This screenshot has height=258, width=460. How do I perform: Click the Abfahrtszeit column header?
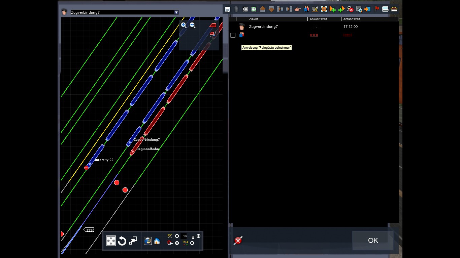pos(352,19)
